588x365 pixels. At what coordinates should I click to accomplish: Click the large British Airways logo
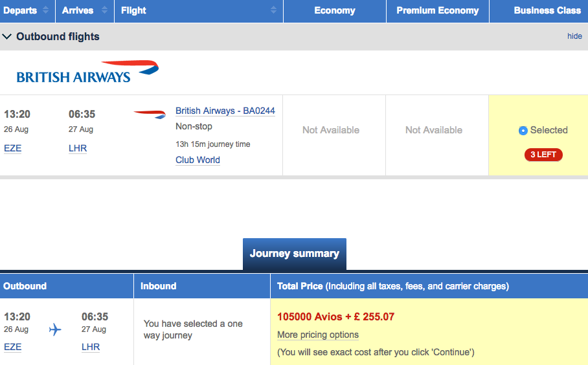point(87,72)
